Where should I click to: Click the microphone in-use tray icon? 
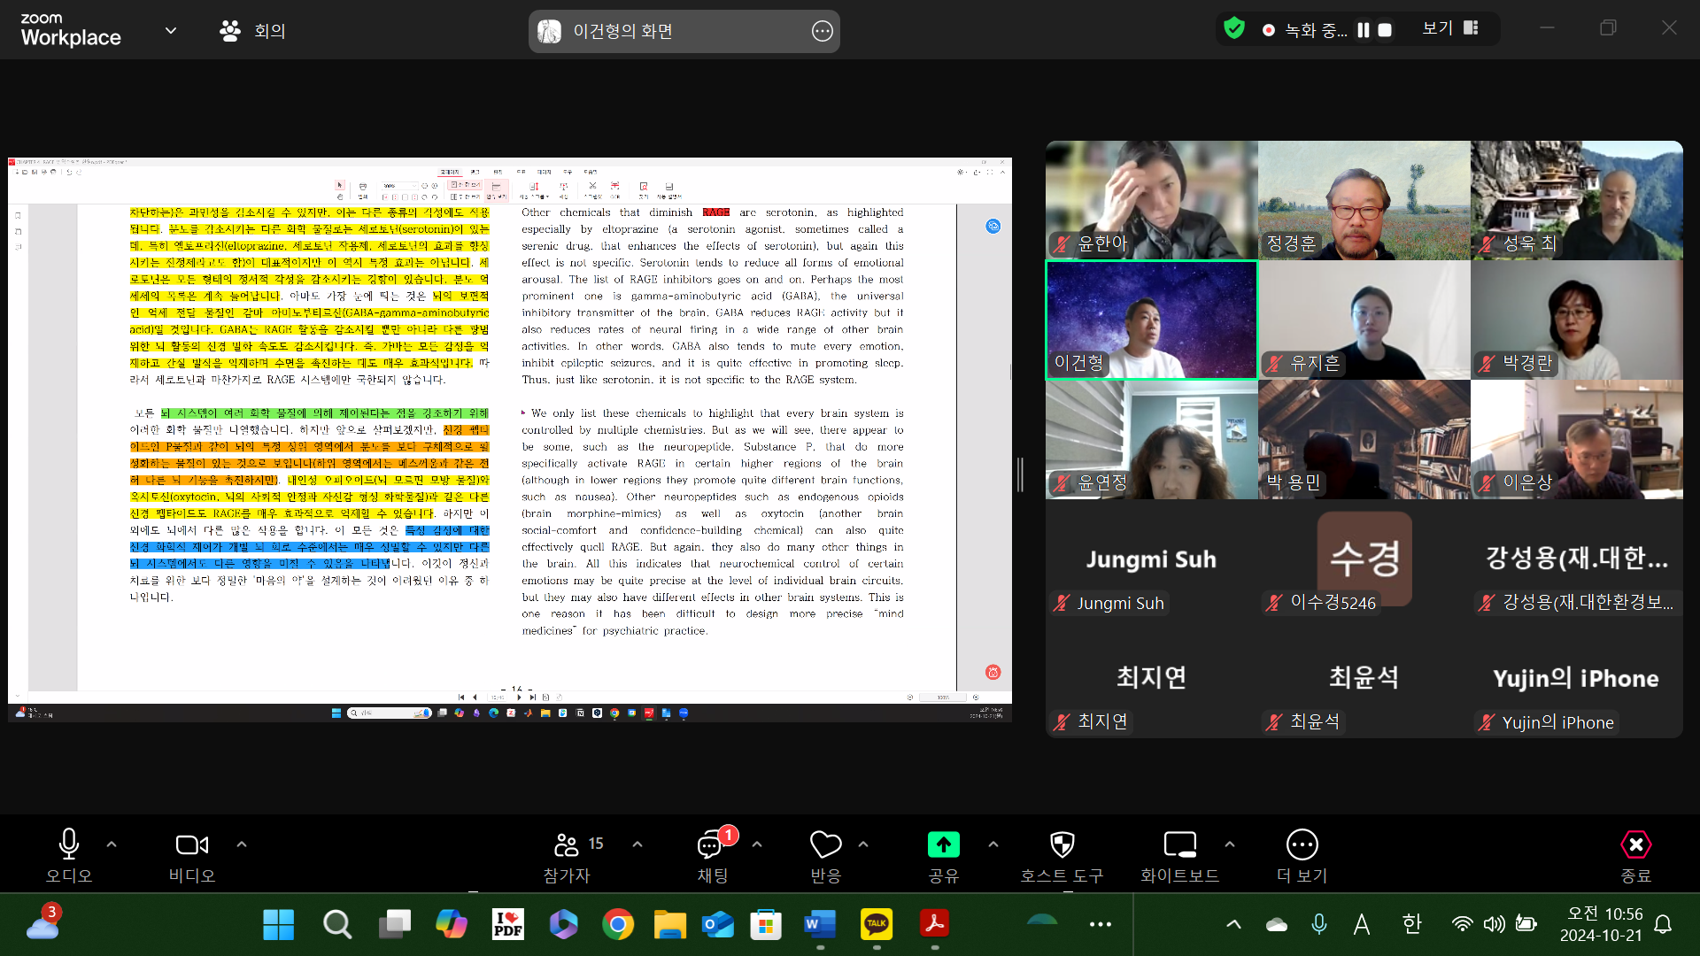pyautogui.click(x=1319, y=924)
